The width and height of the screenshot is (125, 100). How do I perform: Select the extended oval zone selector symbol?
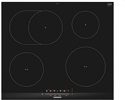pyautogui.click(x=47, y=91)
